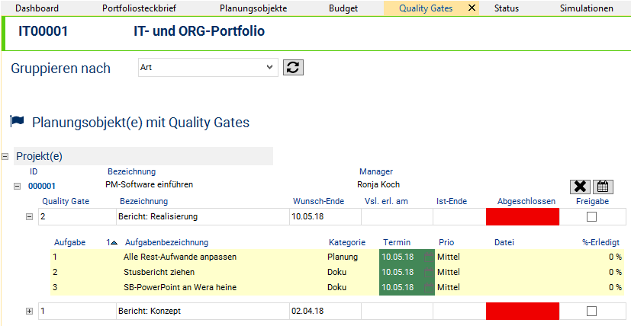
Task: Open the Gruppieren nach dropdown
Action: click(x=207, y=67)
